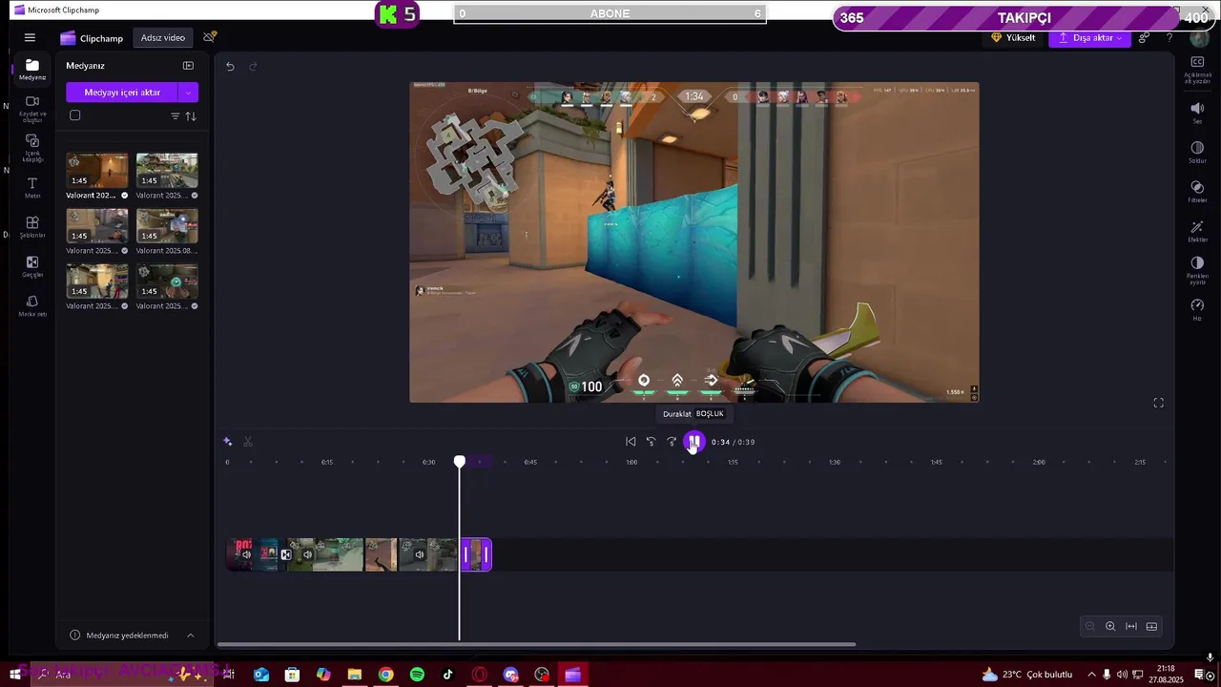Viewport: 1221px width, 687px height.
Task: Open the Soldur fade panel
Action: [x=1197, y=153]
